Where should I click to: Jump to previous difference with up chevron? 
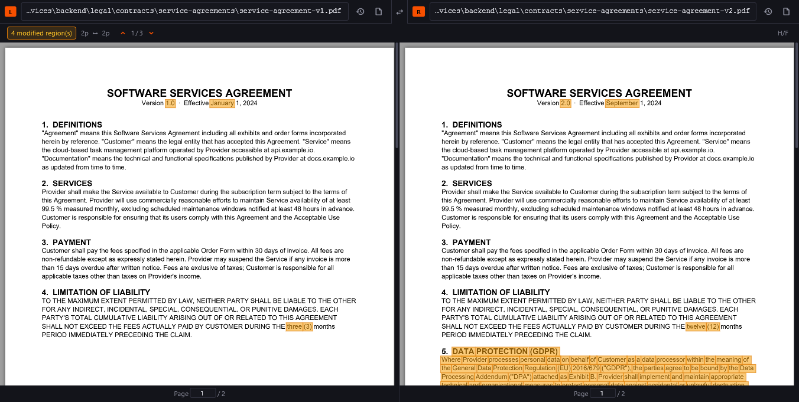[123, 33]
